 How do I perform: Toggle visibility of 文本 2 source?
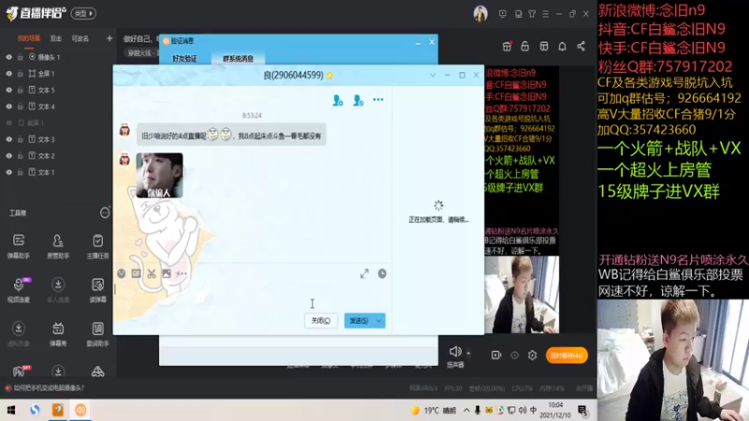pyautogui.click(x=8, y=155)
